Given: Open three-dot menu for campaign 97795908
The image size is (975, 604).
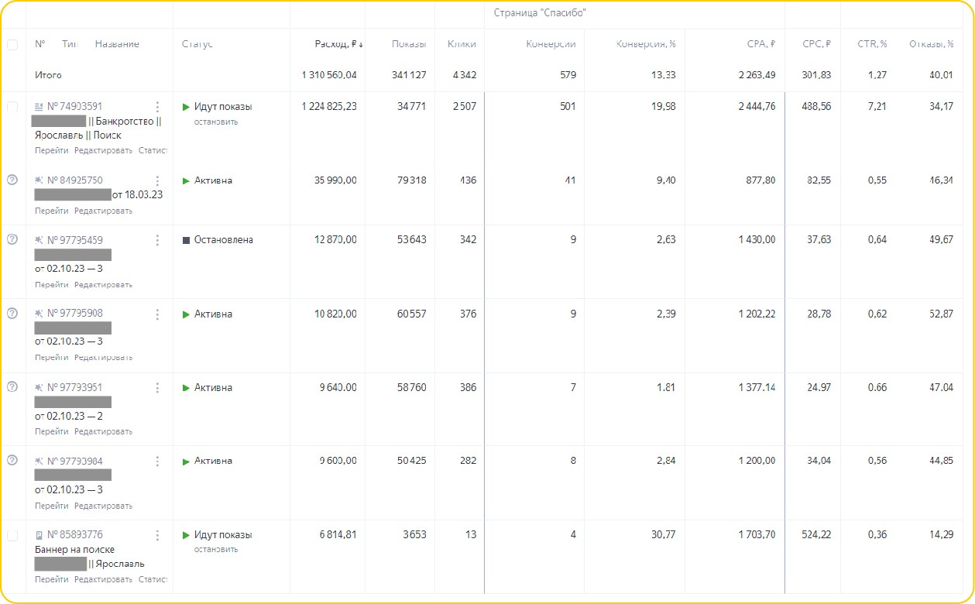Looking at the screenshot, I should 157,314.
